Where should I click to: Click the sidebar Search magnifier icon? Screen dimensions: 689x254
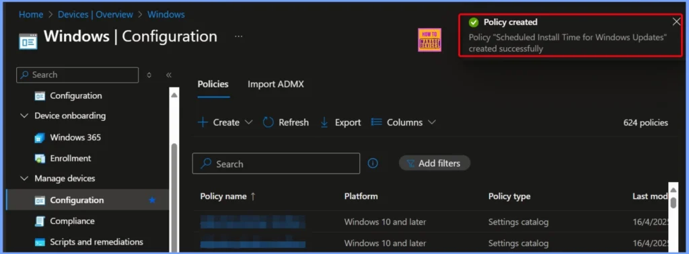[25, 75]
